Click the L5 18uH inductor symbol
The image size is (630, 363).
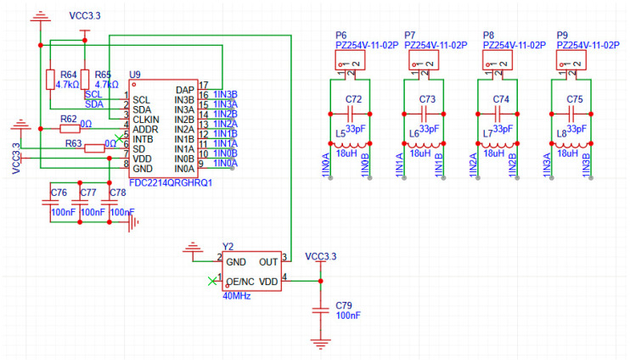pyautogui.click(x=350, y=145)
